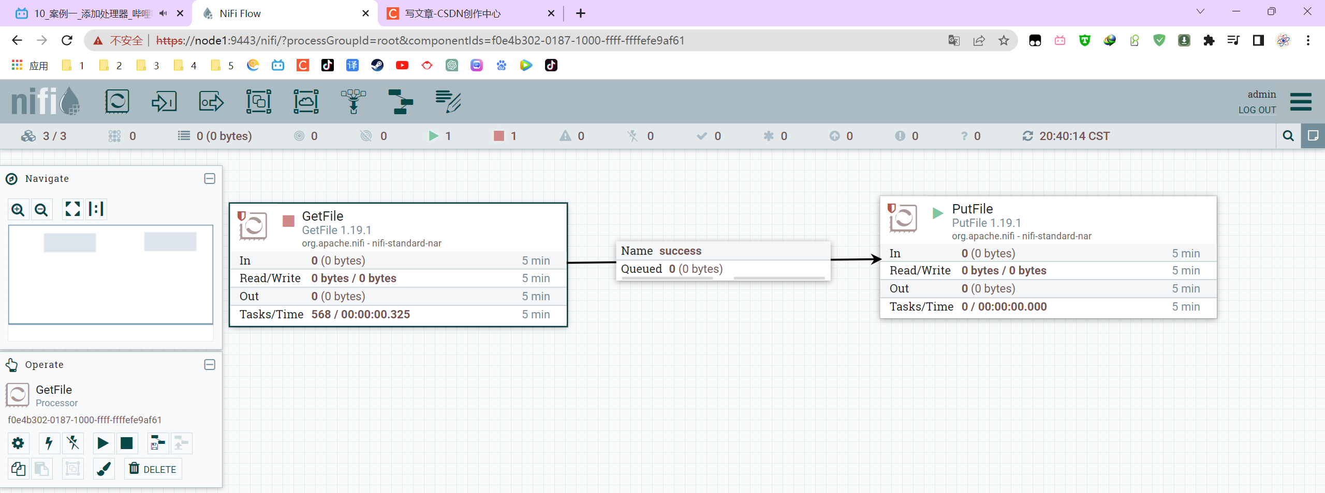Open the Steam bookmark
Image resolution: width=1325 pixels, height=493 pixels.
[x=377, y=66]
